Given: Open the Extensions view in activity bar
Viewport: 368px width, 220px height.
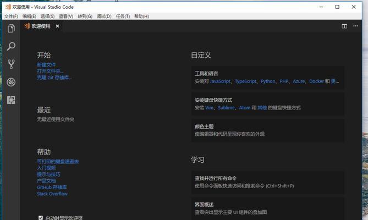Looking at the screenshot, I should pyautogui.click(x=11, y=100).
